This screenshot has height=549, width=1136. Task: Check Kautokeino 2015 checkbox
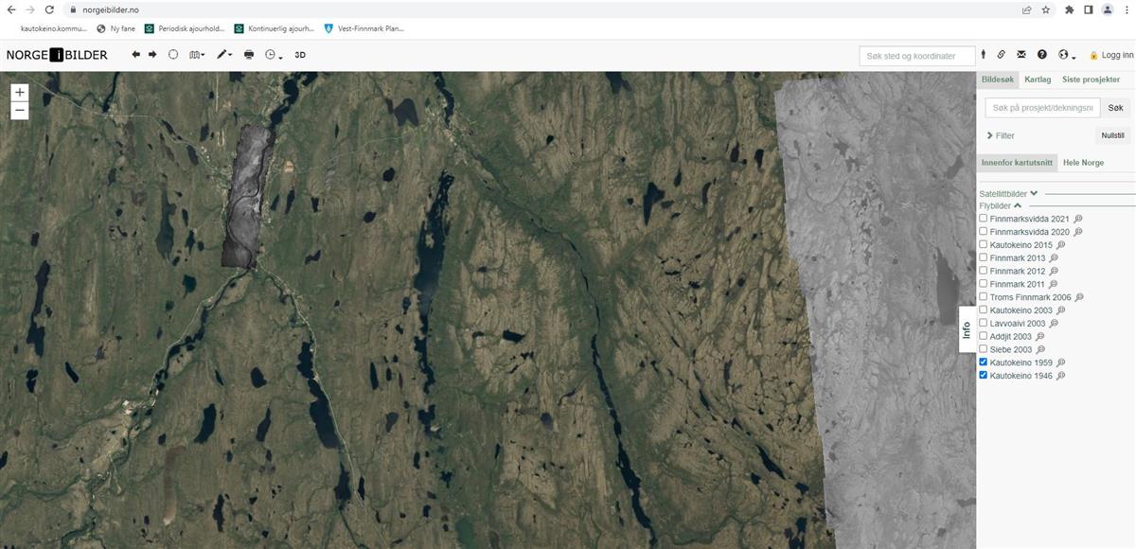click(983, 244)
